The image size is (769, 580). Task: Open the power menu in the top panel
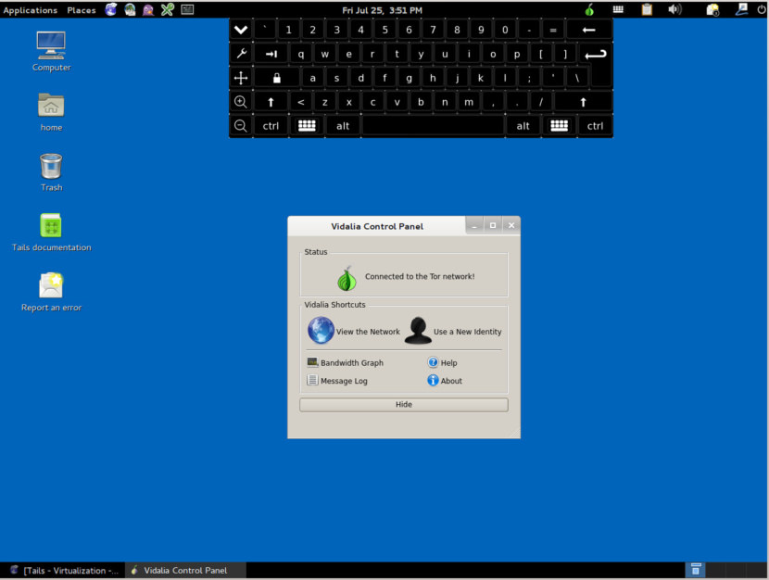click(762, 9)
